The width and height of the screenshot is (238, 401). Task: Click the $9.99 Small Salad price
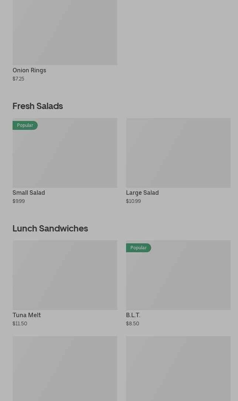[x=18, y=201]
